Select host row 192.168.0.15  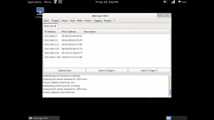click(x=107, y=49)
